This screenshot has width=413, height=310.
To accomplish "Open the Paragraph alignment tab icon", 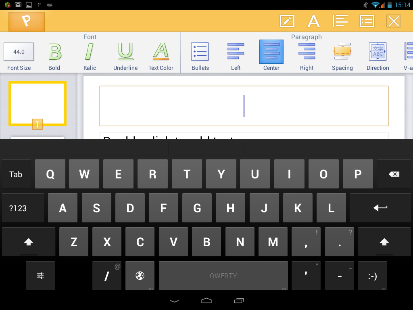I will point(340,21).
